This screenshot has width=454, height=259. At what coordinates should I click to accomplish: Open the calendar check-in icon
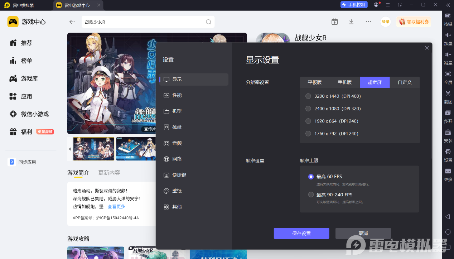click(334, 21)
